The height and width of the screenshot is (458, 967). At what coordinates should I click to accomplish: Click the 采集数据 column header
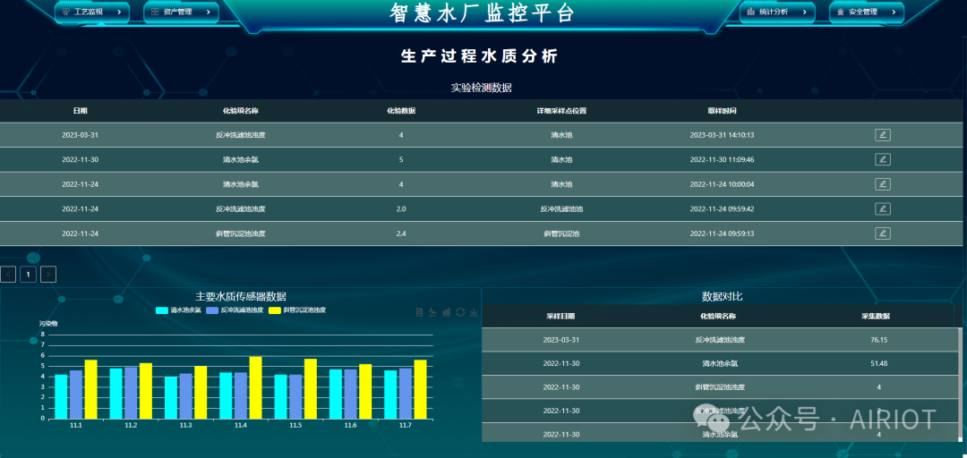point(876,317)
